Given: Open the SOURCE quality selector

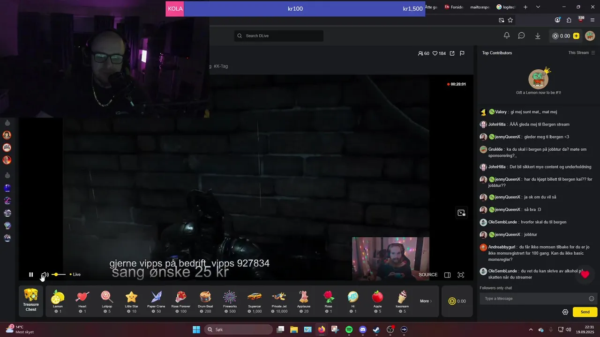Looking at the screenshot, I should click(x=428, y=275).
